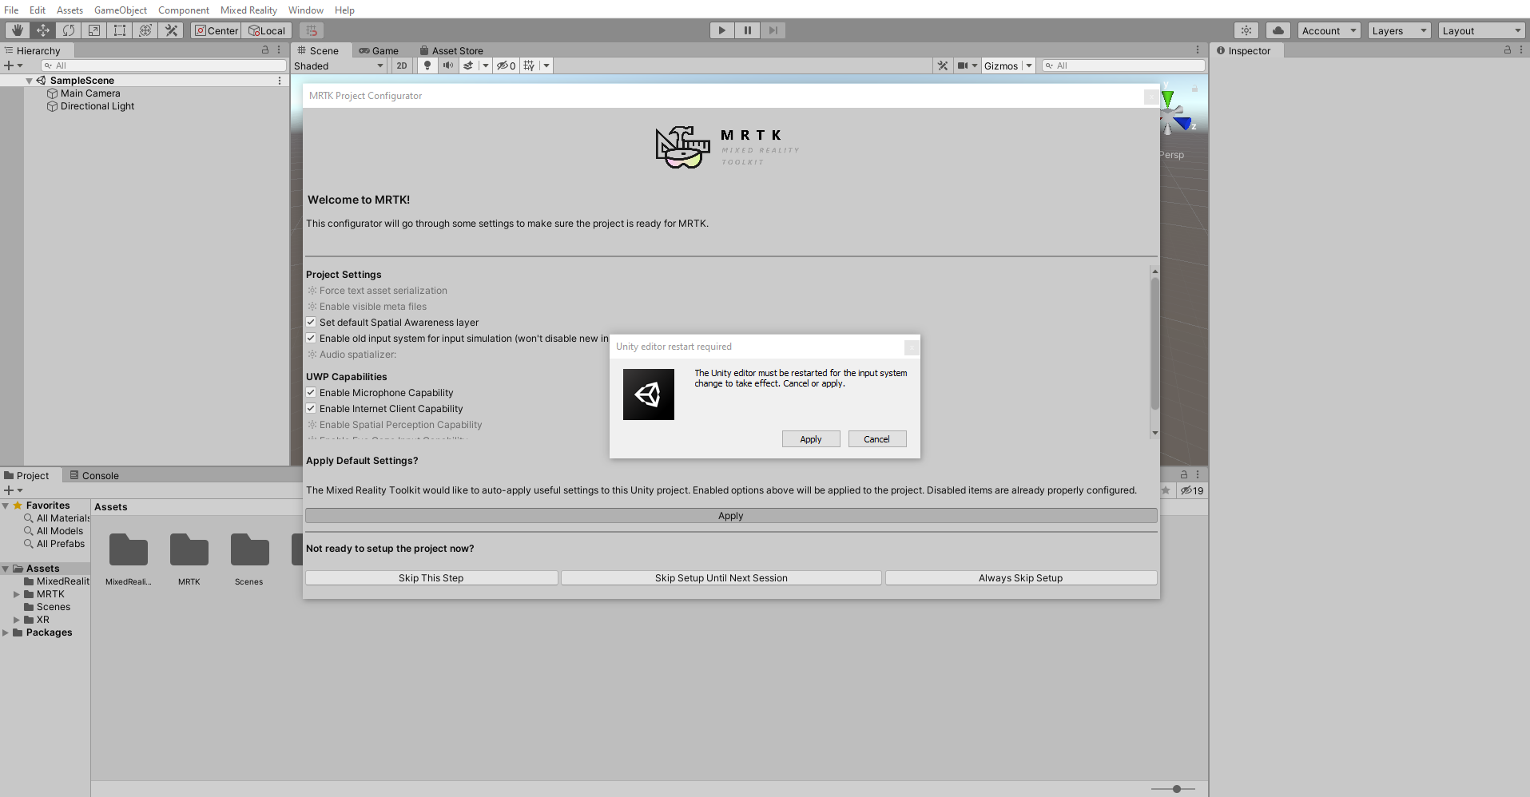The height and width of the screenshot is (797, 1530).
Task: Click Apply in restart required dialog
Action: pyautogui.click(x=811, y=439)
